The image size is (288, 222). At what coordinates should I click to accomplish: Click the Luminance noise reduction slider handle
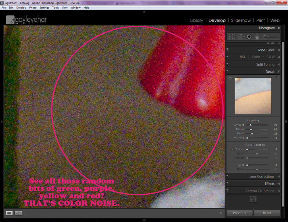pyautogui.click(x=247, y=149)
